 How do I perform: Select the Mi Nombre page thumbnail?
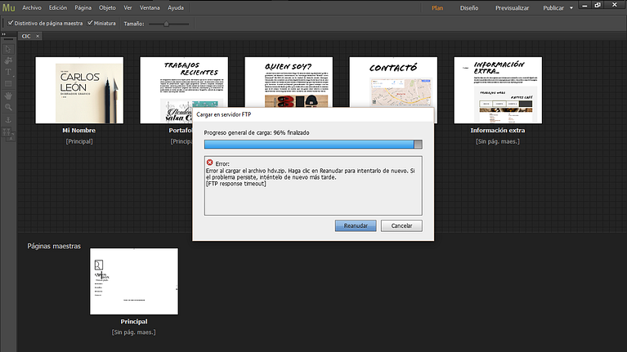coord(79,90)
